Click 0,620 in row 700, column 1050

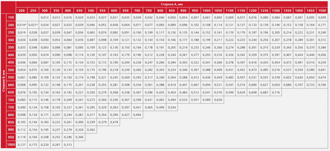tap(218, 100)
